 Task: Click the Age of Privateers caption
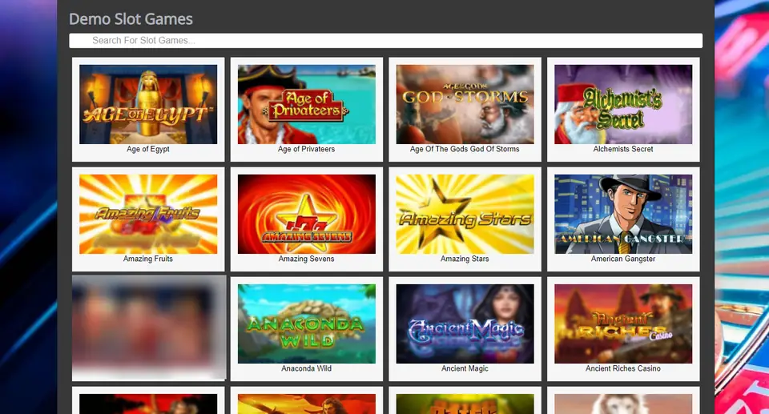point(307,149)
